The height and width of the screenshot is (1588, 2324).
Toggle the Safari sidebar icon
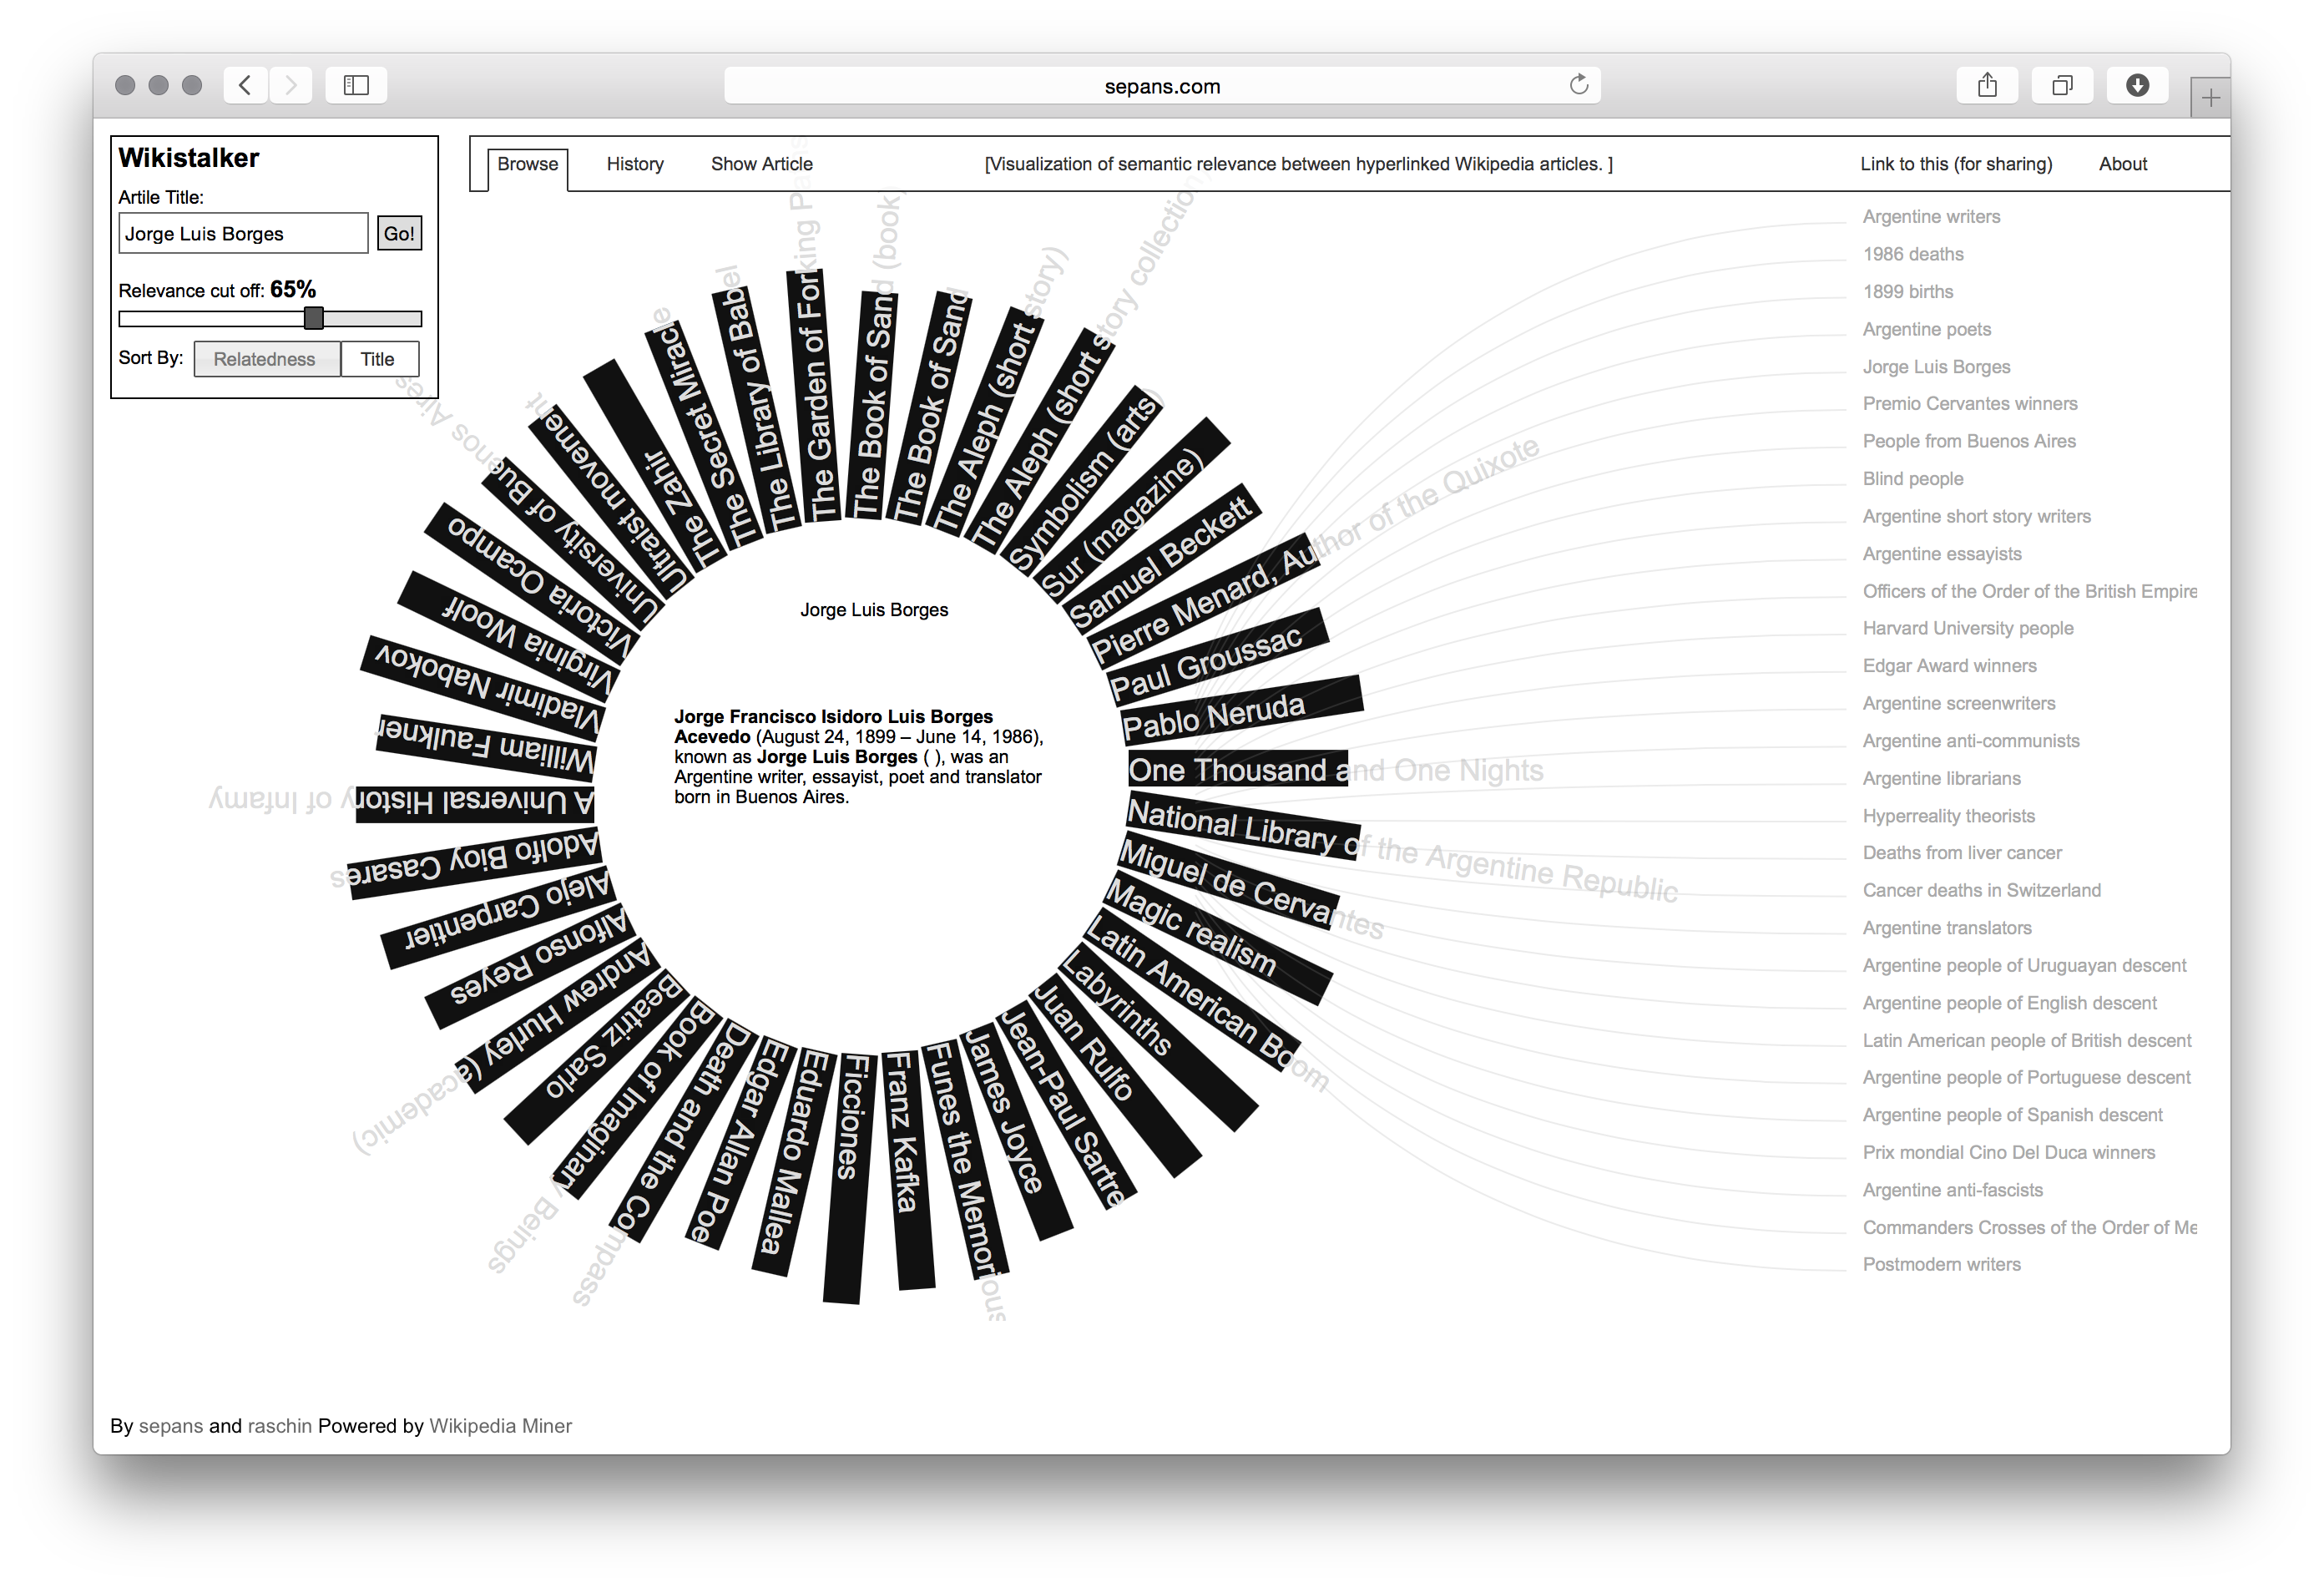point(356,85)
